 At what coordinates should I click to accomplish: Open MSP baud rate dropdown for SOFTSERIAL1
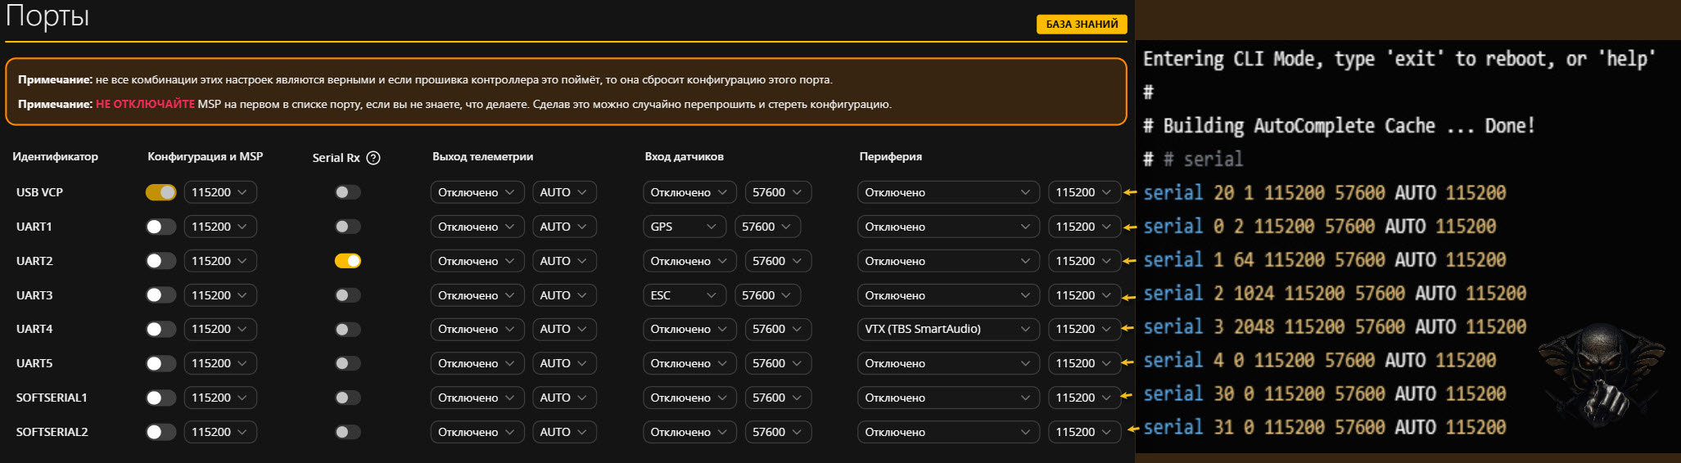pos(220,398)
